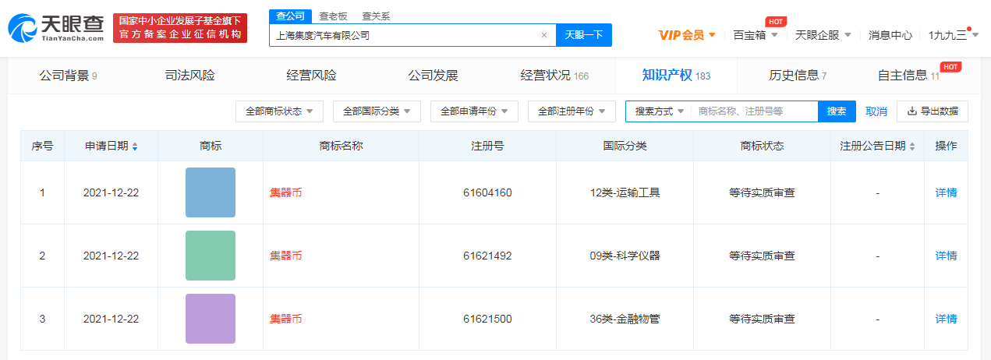Image resolution: width=991 pixels, height=360 pixels.
Task: Click the 商标状态 column header
Action: pos(762,146)
